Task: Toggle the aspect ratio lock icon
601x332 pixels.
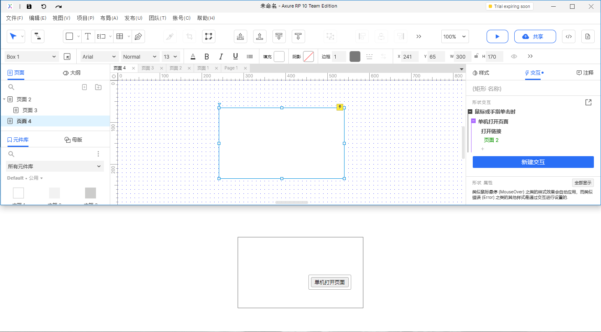Action: click(x=476, y=56)
